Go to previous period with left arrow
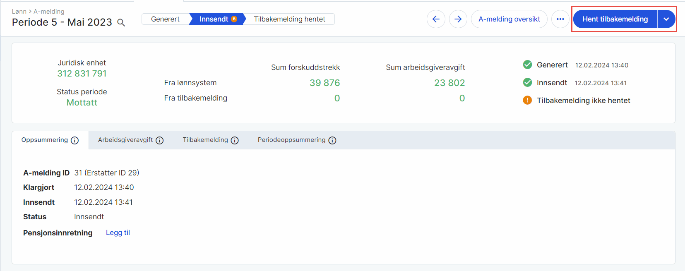Image resolution: width=685 pixels, height=271 pixels. (436, 19)
